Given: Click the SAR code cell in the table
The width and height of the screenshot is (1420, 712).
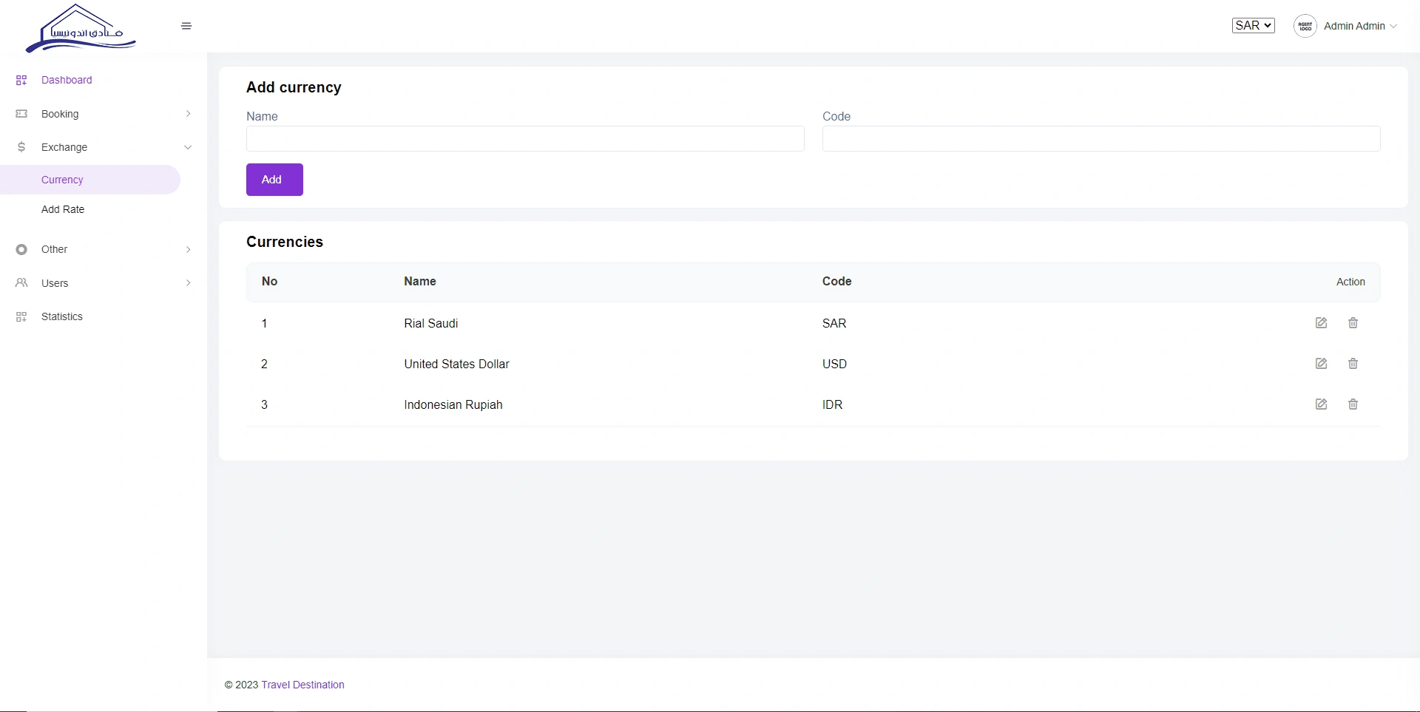Looking at the screenshot, I should pyautogui.click(x=834, y=323).
